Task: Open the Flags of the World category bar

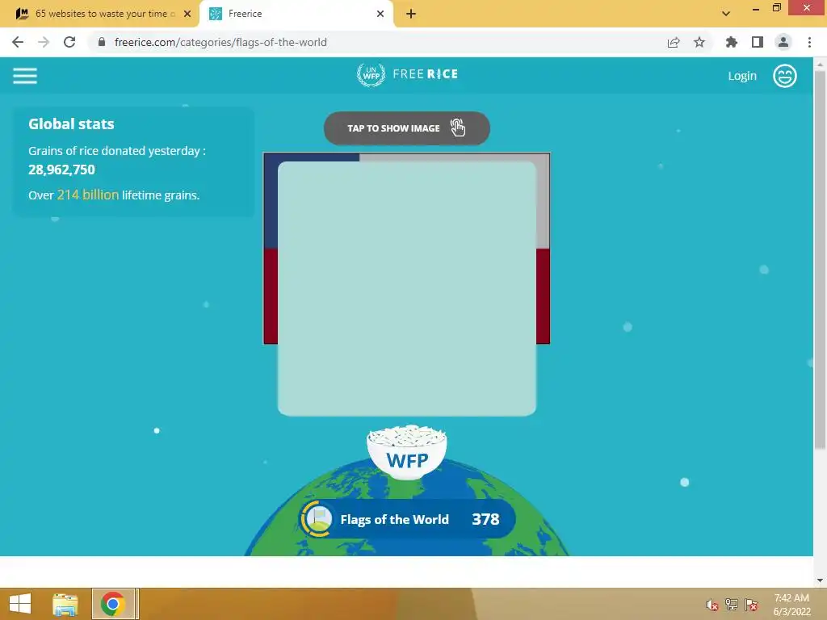Action: 407,519
